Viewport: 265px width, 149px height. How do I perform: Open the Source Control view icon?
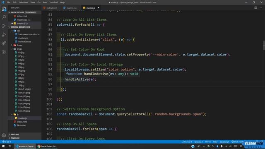pyautogui.click(x=4, y=26)
